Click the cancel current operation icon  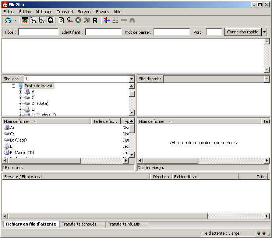pyautogui.click(x=78, y=20)
